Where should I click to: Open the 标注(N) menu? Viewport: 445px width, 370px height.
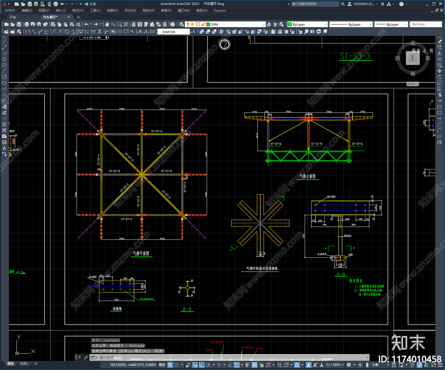pyautogui.click(x=130, y=11)
